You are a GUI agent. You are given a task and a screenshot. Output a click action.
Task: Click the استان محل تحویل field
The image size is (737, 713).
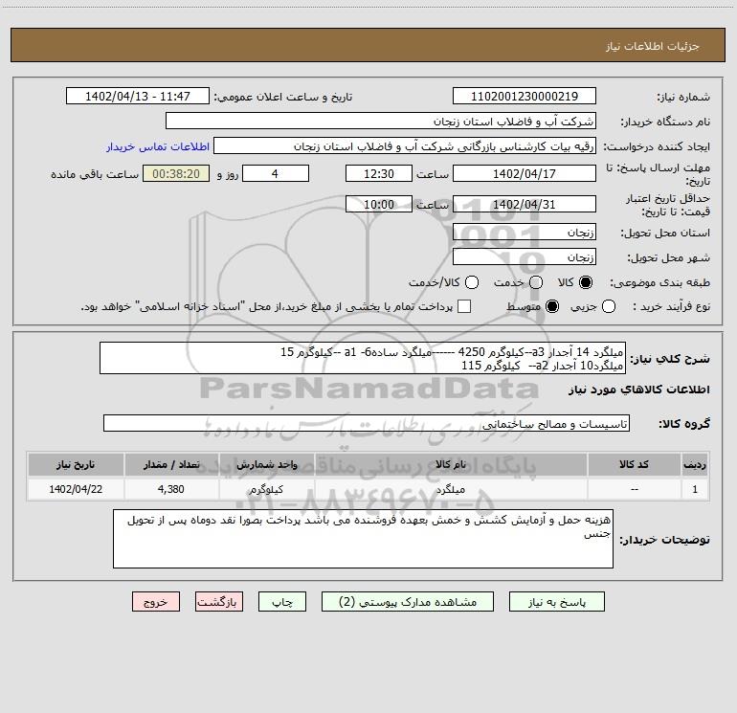525,232
